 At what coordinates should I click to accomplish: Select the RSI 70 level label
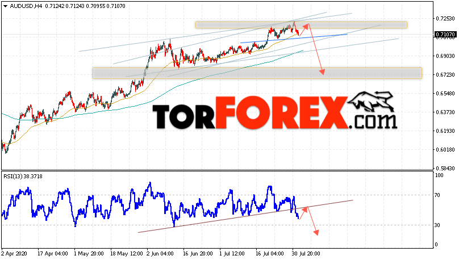point(437,195)
